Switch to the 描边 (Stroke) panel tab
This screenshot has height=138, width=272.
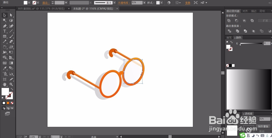(254, 11)
